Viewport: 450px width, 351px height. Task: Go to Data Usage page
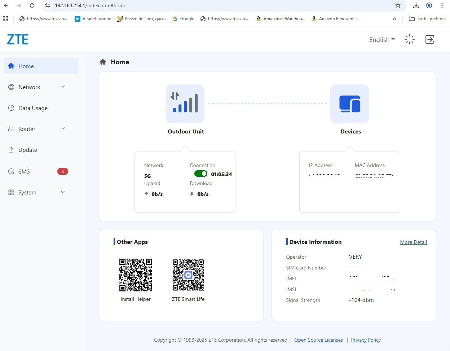coord(33,108)
